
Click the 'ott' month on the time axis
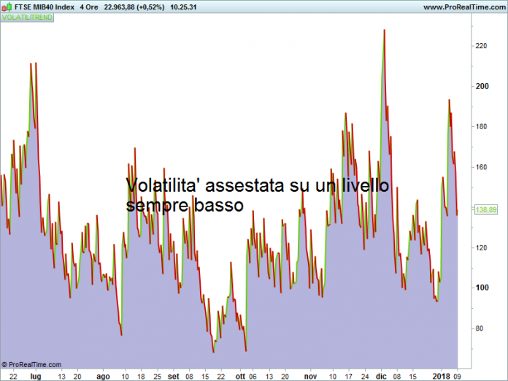point(240,376)
